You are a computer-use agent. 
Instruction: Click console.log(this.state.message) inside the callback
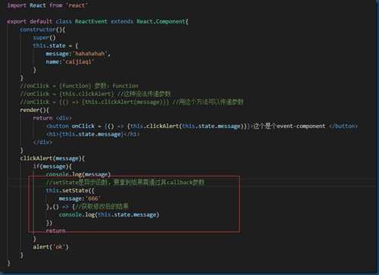(109, 214)
